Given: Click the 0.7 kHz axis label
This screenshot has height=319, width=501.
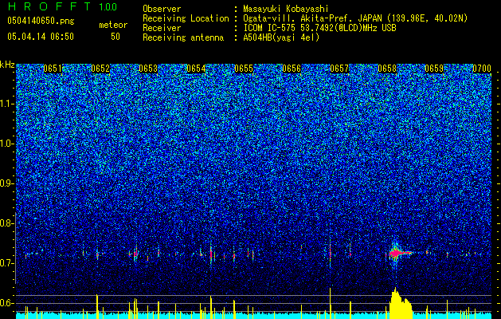Looking at the screenshot, I should (x=7, y=263).
